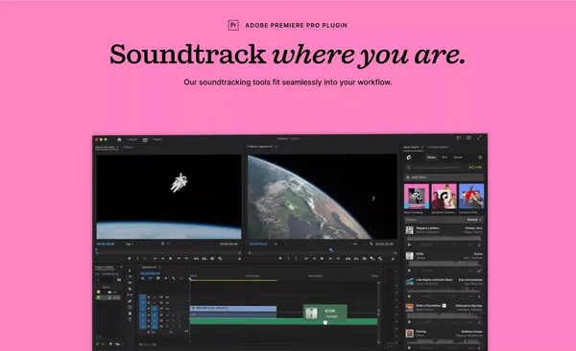Click the quick export icon in header
This screenshot has width=576, height=351.
(x=468, y=138)
